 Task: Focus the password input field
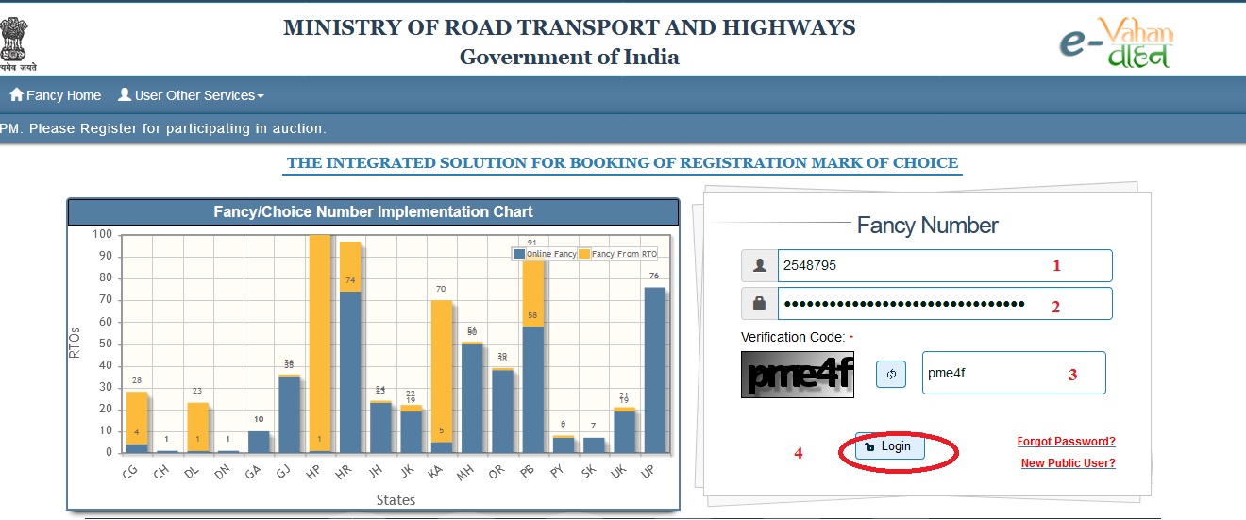click(944, 304)
